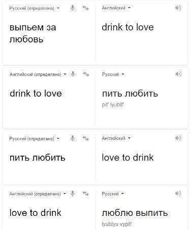
Task: Swap languages in the first translation panel
Action: click(86, 8)
